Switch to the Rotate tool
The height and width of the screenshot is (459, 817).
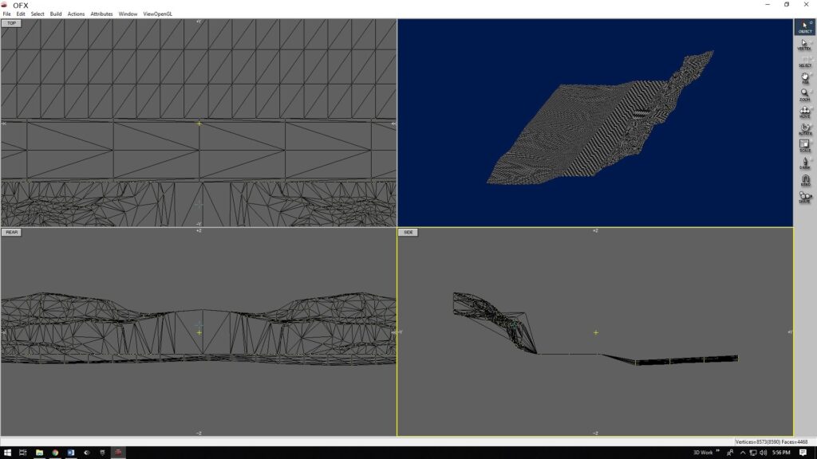tap(804, 129)
